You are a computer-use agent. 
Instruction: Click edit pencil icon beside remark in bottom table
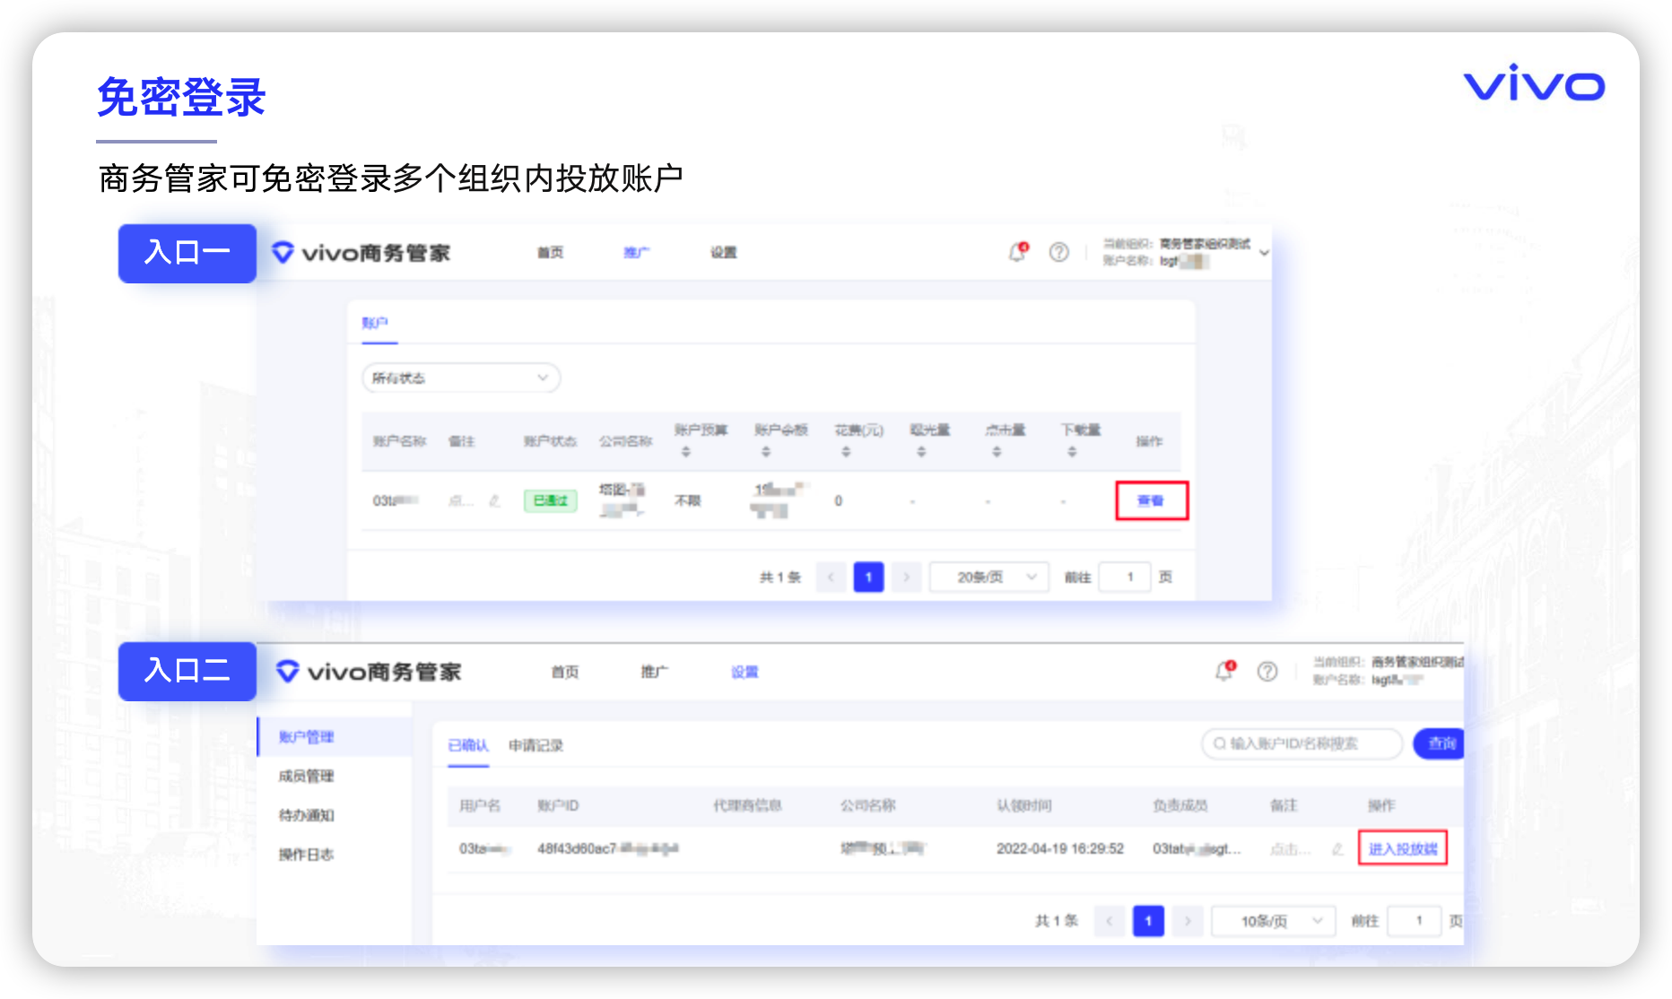point(1337,849)
